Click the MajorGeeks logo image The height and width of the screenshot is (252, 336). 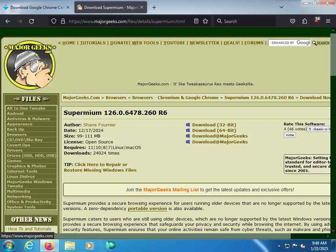[x=30, y=65]
